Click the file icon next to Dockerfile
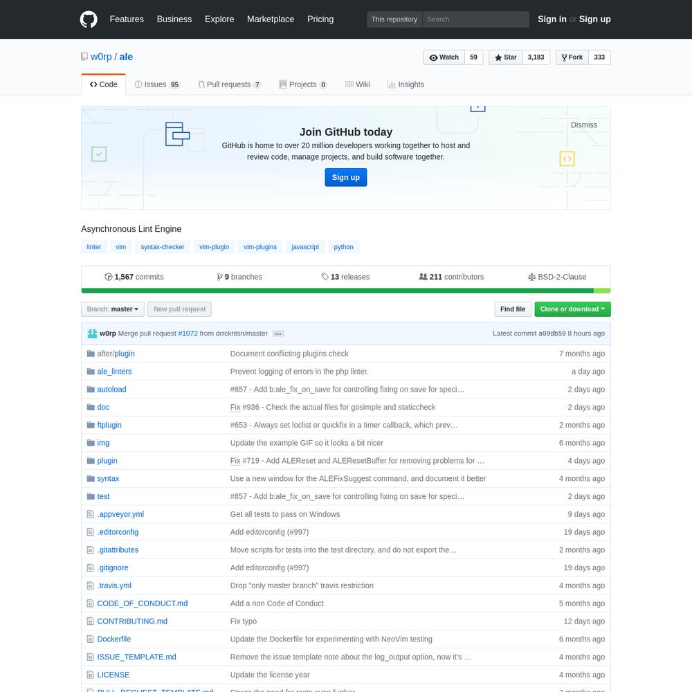 coord(90,639)
